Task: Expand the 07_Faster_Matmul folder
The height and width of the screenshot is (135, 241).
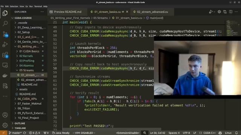Action: pos(29,103)
